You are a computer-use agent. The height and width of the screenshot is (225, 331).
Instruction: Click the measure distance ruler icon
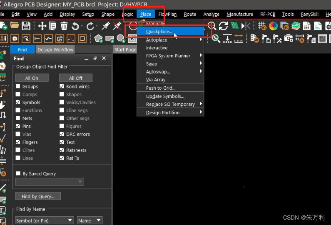pos(239,39)
